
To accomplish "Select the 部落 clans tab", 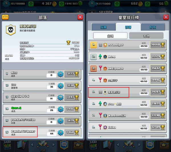I will (128, 27).
